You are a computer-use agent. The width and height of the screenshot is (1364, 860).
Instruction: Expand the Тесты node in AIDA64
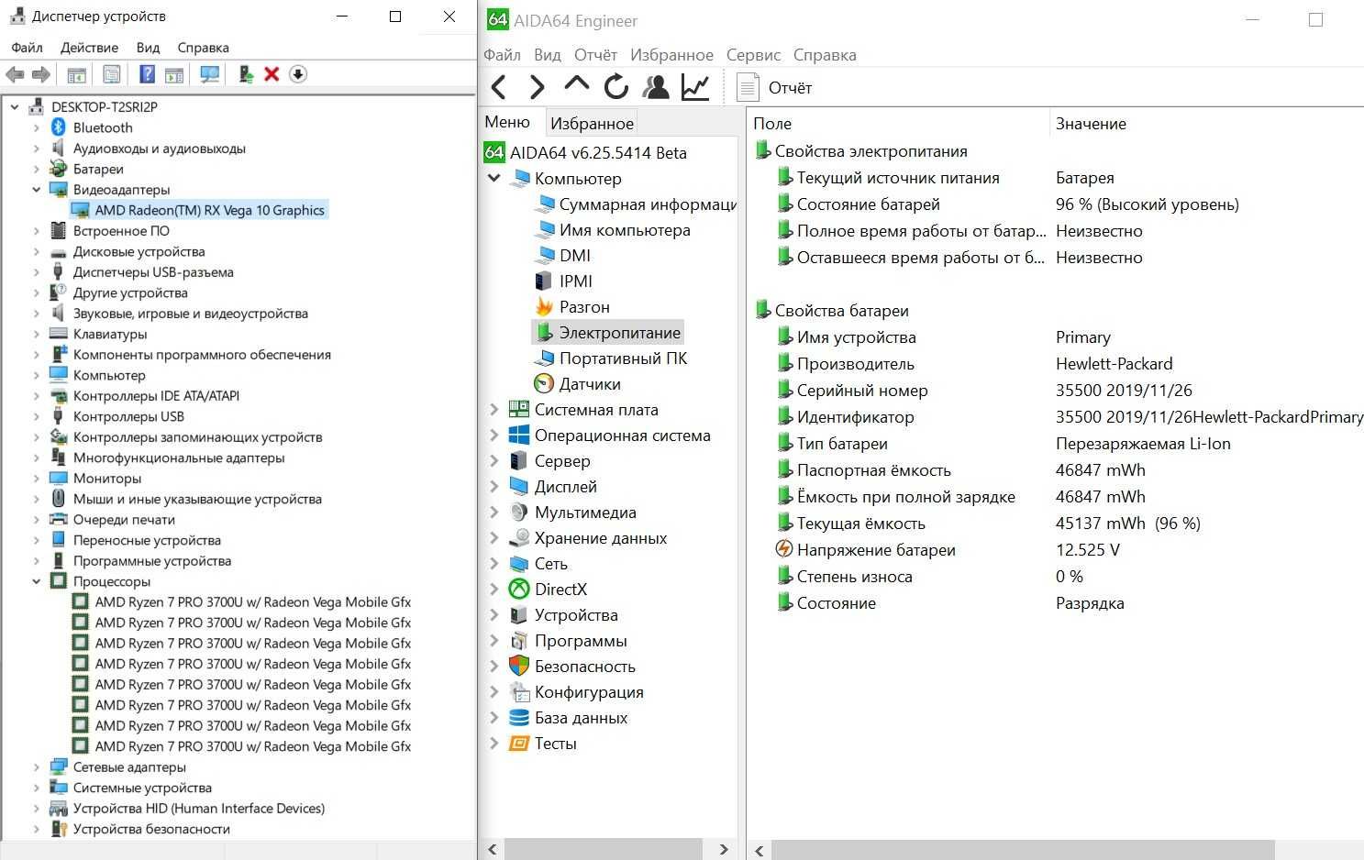[x=494, y=744]
